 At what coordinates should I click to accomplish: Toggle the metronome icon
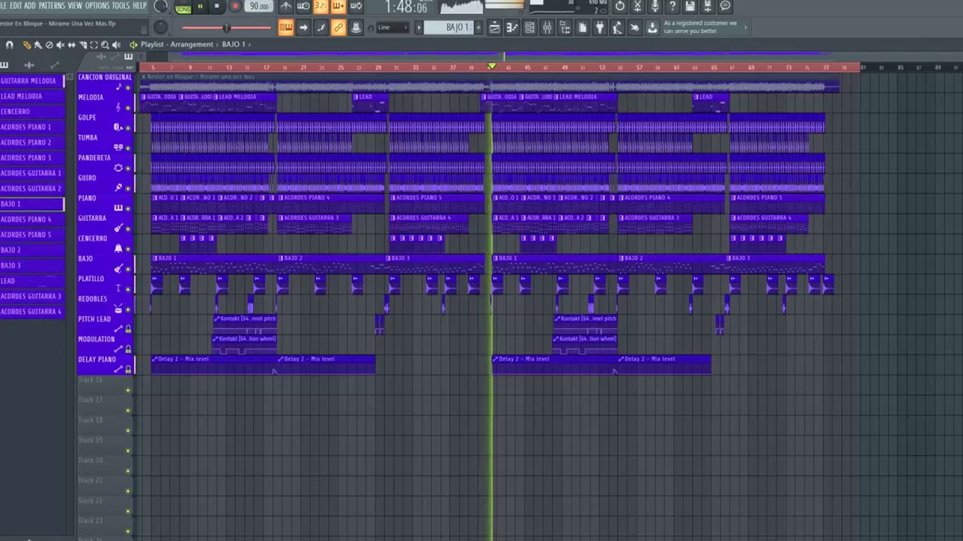[x=286, y=7]
